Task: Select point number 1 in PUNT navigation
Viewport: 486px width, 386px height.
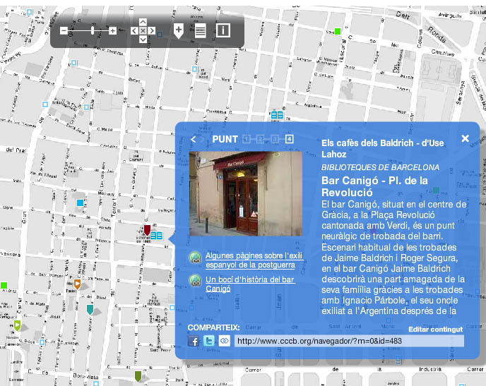Action: (247, 139)
